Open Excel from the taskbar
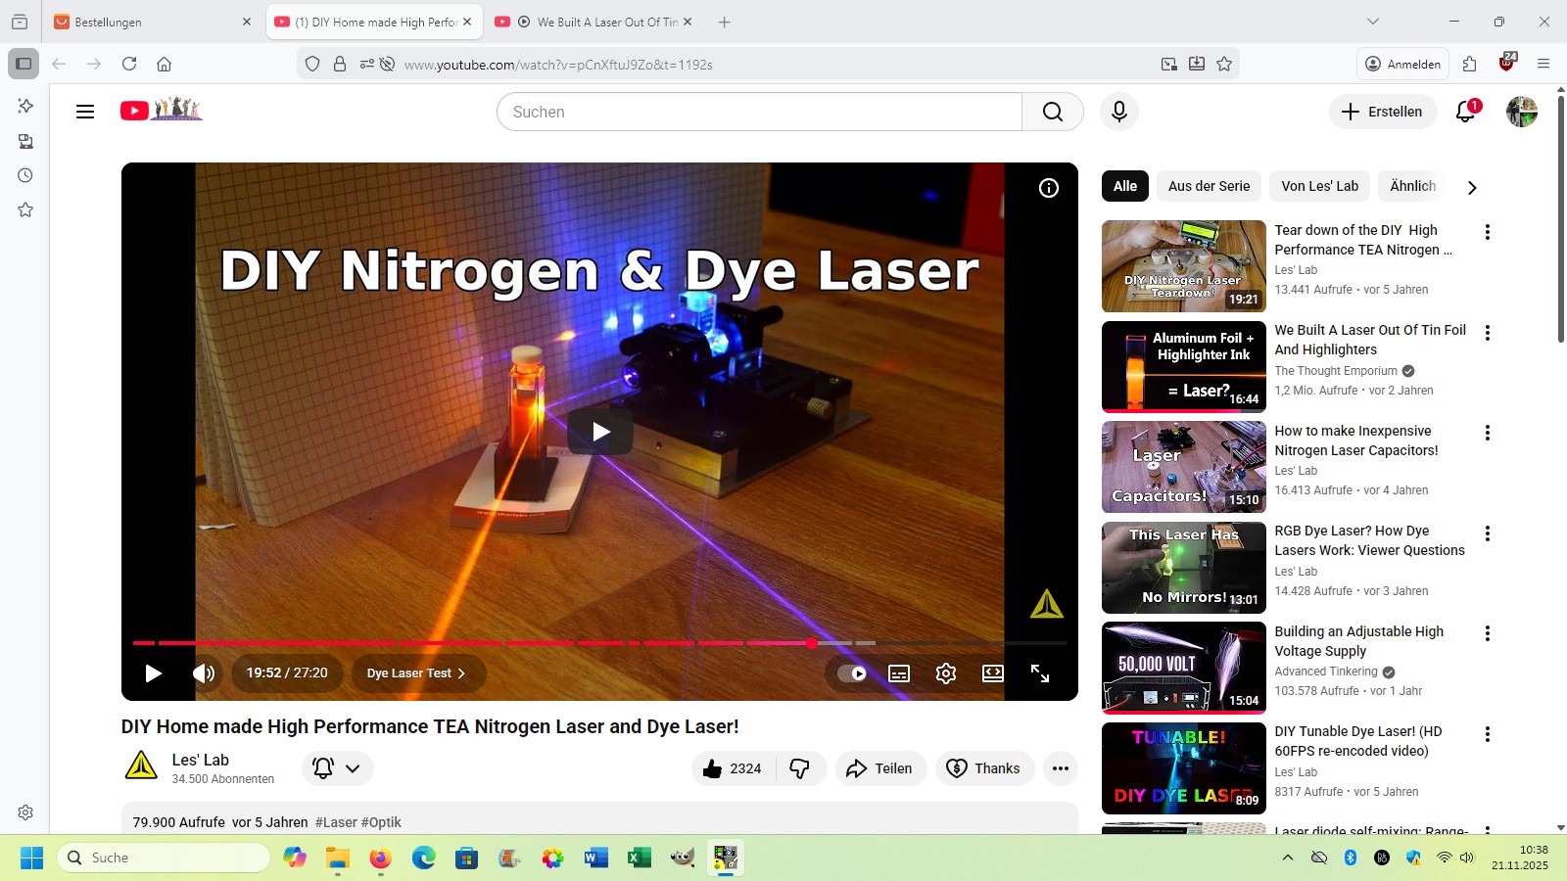This screenshot has height=881, width=1567. (x=639, y=858)
